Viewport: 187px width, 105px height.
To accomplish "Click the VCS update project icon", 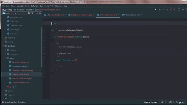I will 179,10.
